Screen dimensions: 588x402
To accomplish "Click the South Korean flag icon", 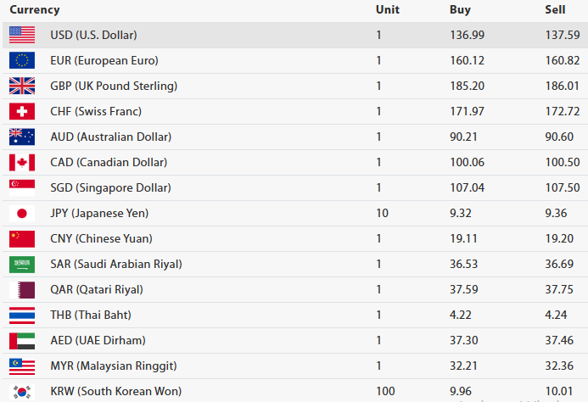I will point(22,392).
